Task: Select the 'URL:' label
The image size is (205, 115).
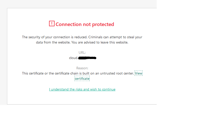Action: pos(82,52)
